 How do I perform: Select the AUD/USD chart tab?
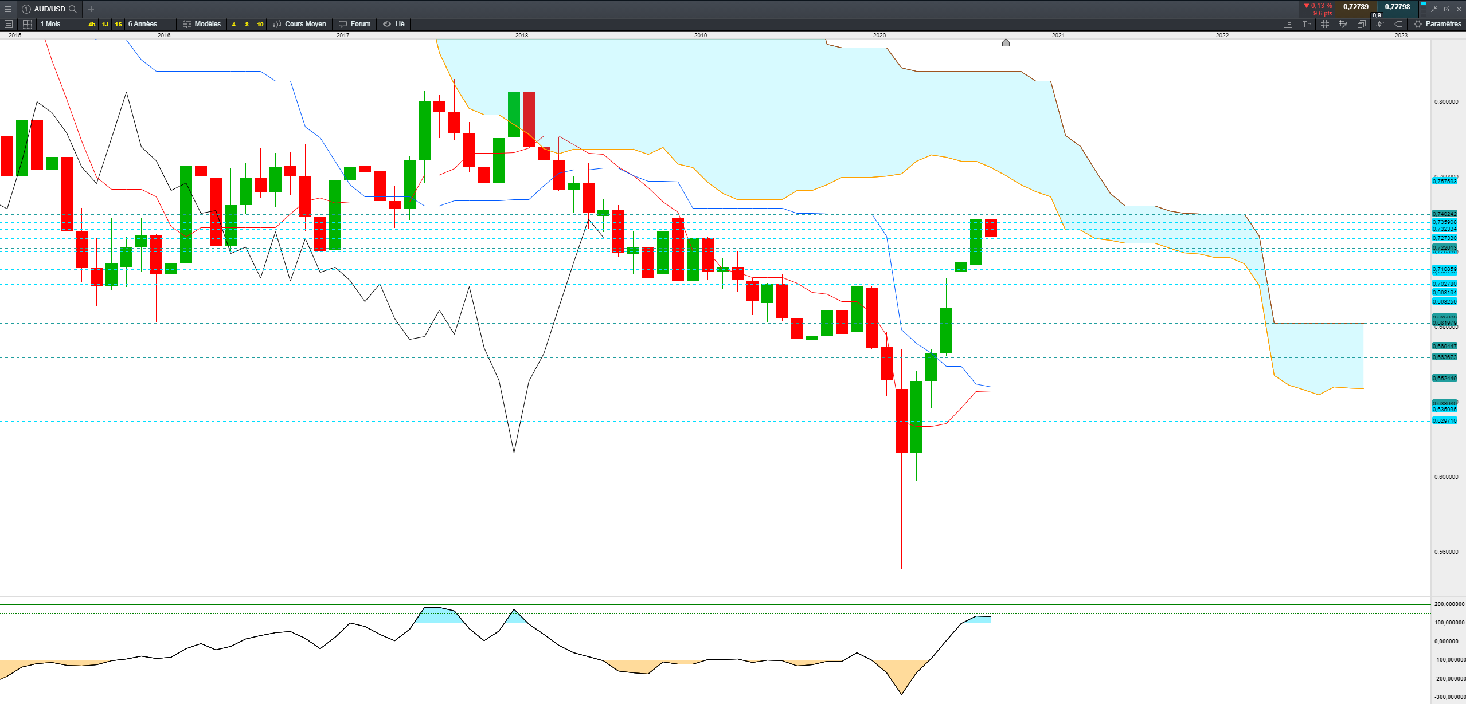[49, 9]
